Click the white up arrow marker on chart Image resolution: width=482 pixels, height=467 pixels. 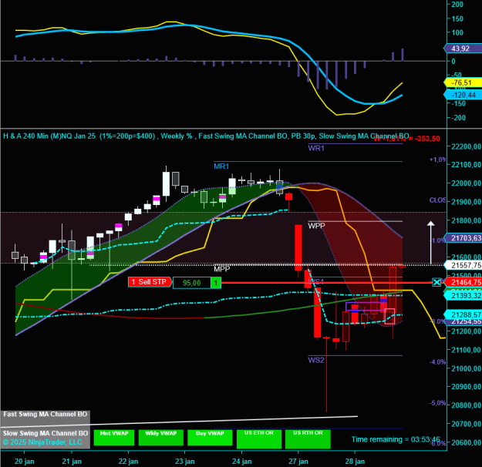pos(430,243)
